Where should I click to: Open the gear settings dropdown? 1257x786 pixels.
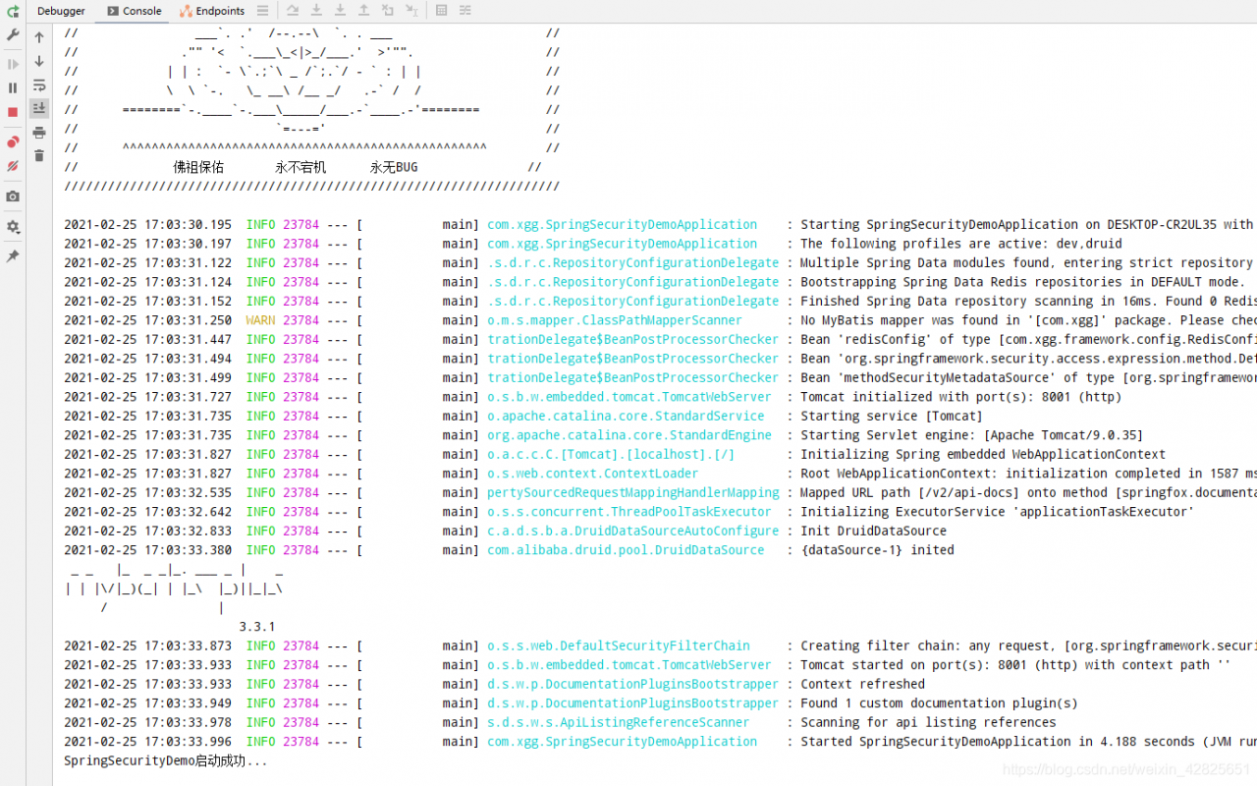[13, 227]
